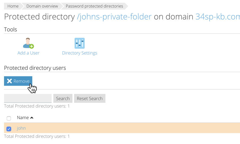Click the highlighted john table row
Viewport: 240px width, 144px height.
122,128
